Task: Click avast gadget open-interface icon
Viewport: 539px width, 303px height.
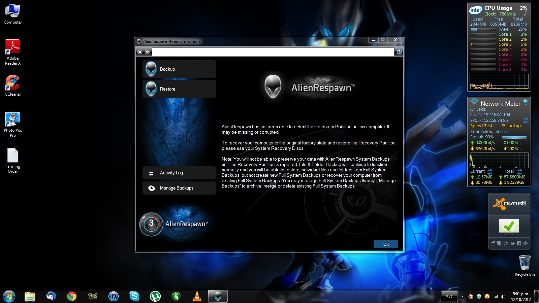Action: click(x=493, y=243)
